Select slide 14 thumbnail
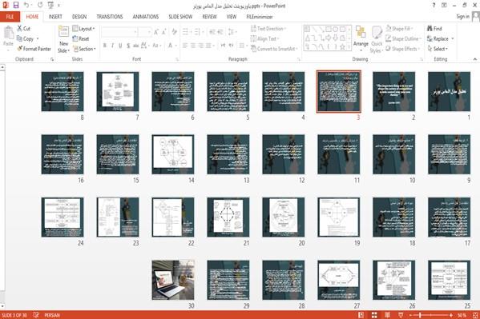480x319 pixels. (x=173, y=154)
